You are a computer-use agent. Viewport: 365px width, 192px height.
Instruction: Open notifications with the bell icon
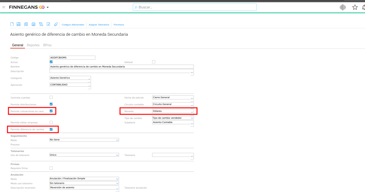pos(363,7)
